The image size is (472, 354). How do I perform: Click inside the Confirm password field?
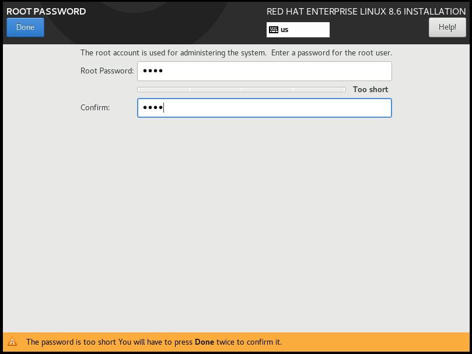[x=264, y=108]
